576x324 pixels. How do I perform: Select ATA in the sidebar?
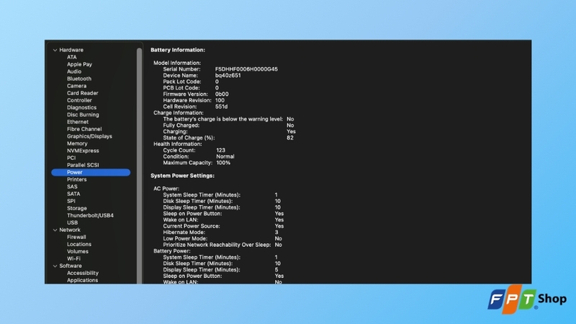point(71,58)
